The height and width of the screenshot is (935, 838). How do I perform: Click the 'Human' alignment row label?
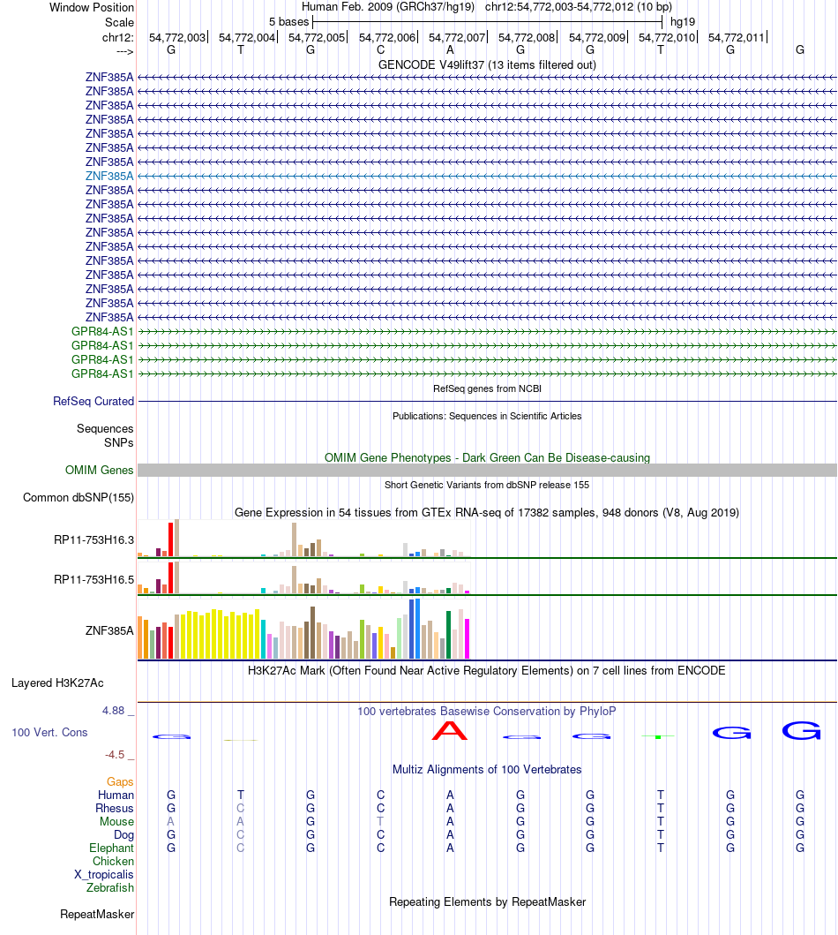pyautogui.click(x=116, y=795)
